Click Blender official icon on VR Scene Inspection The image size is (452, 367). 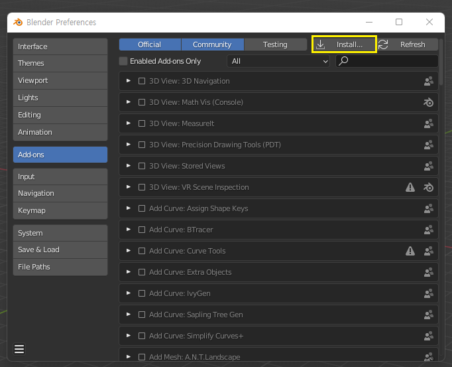tap(428, 187)
